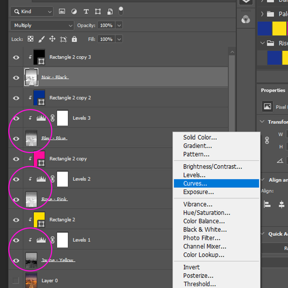
Task: Filter layers by type layers icon
Action: click(86, 11)
